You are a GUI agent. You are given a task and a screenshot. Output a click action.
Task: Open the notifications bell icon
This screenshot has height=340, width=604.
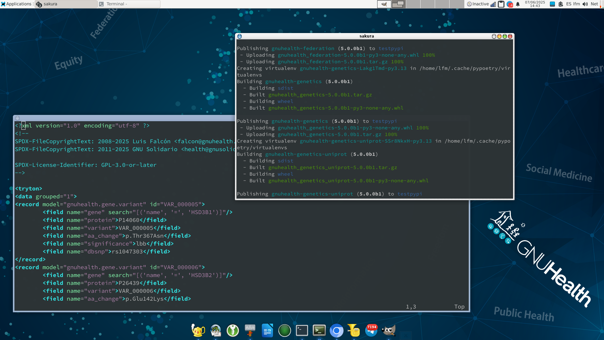[x=518, y=4]
